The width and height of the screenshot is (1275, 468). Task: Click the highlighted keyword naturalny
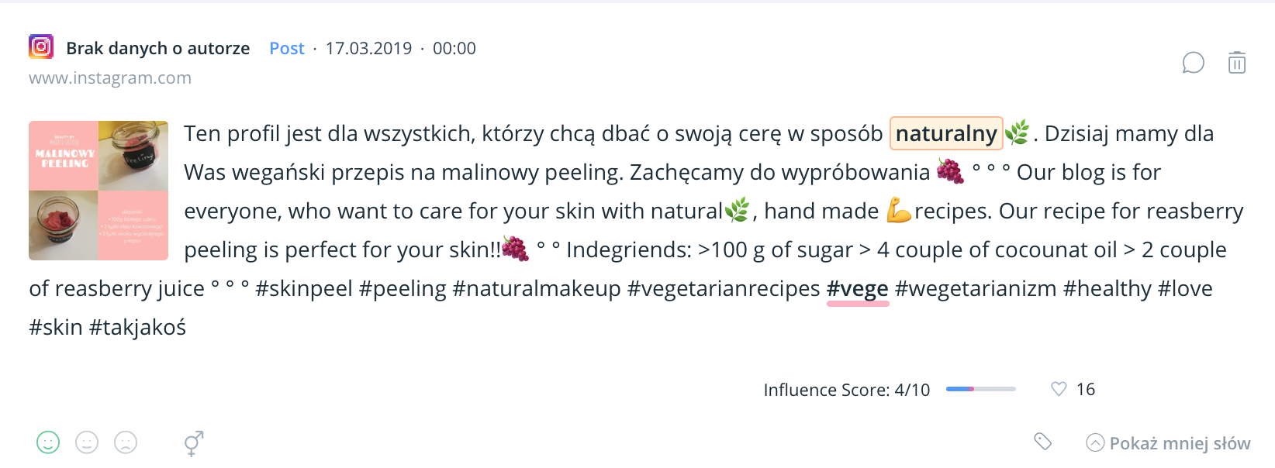[x=946, y=133]
